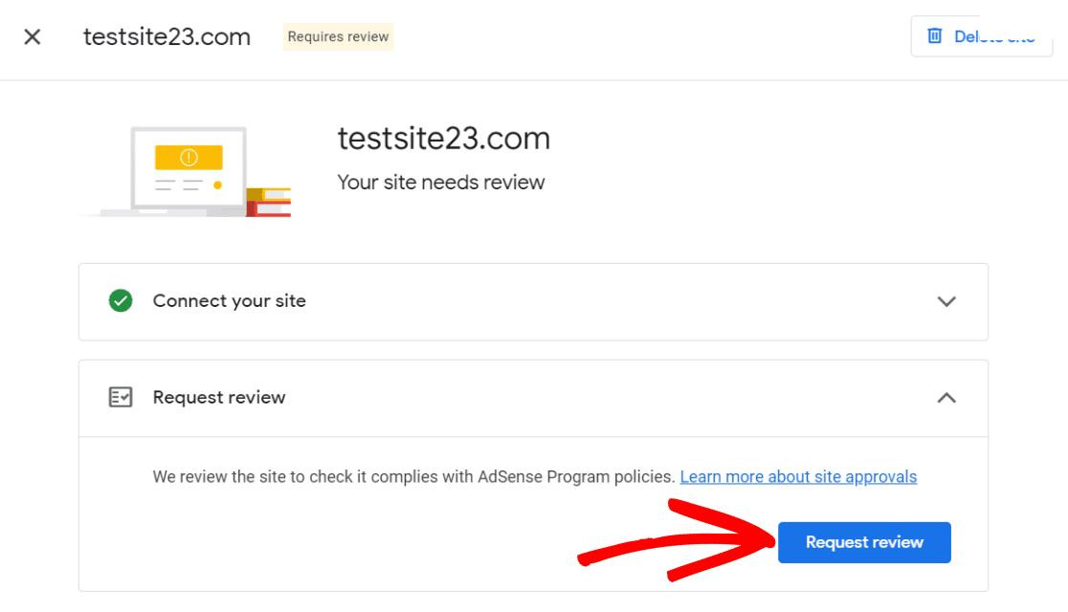Click the Request review blue button

pos(864,542)
